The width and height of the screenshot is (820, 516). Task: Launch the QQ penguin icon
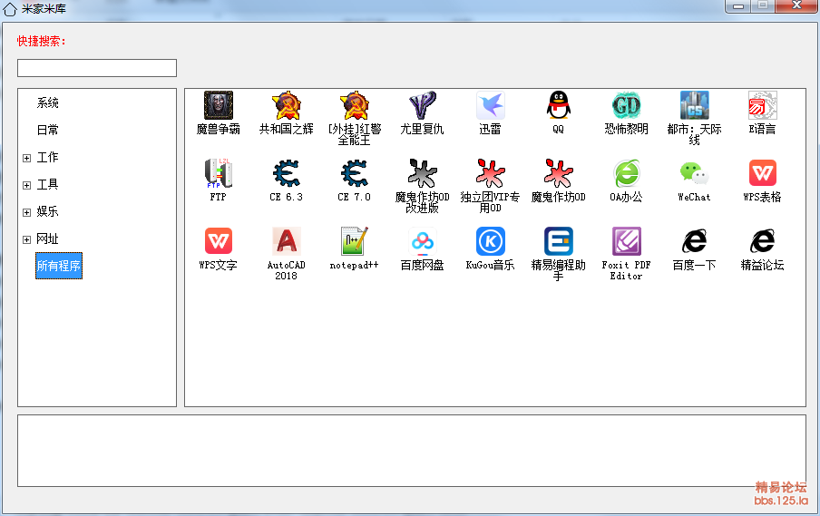tap(558, 105)
